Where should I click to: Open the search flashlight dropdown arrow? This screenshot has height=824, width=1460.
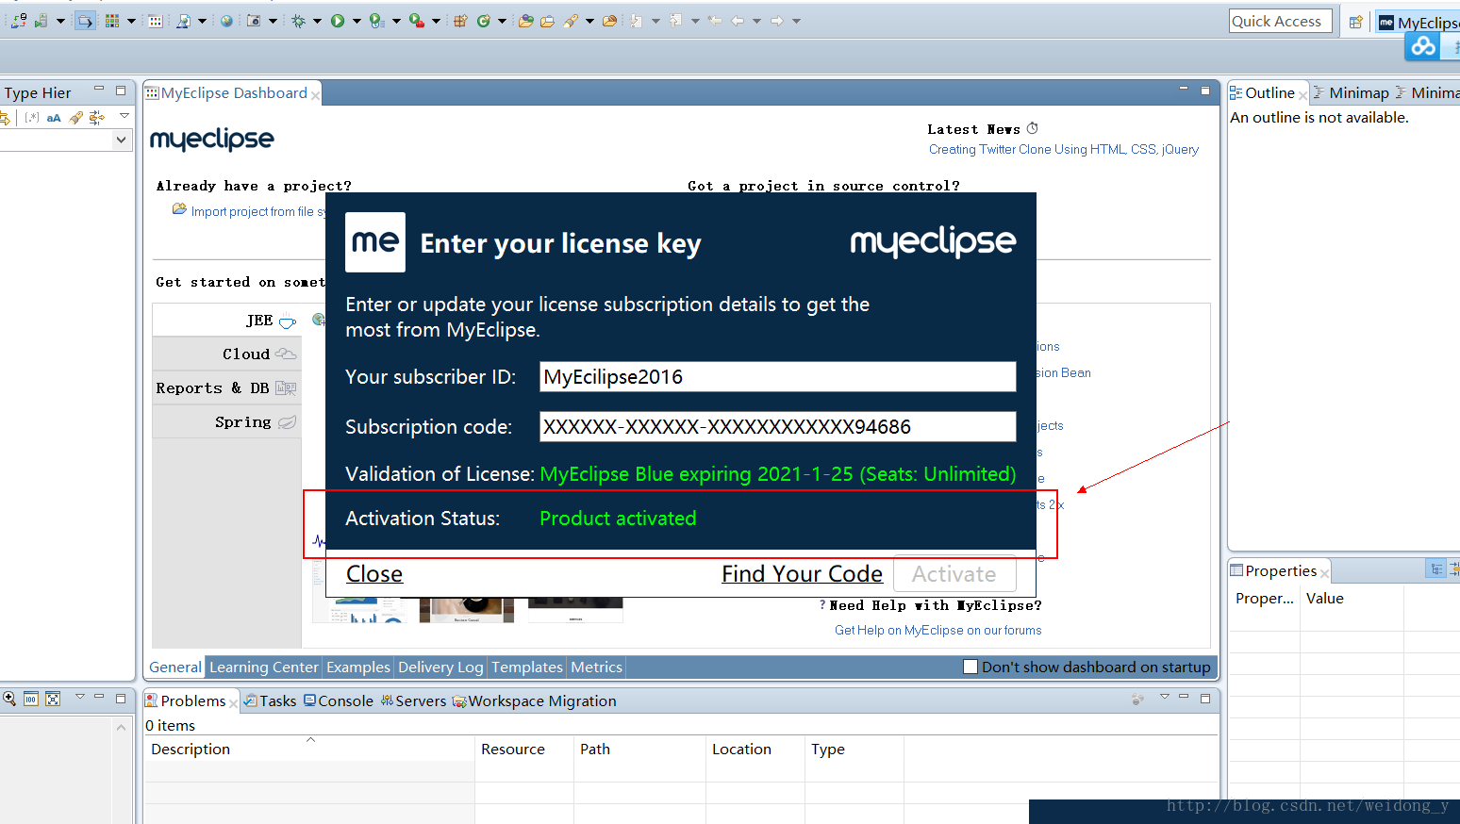click(589, 21)
